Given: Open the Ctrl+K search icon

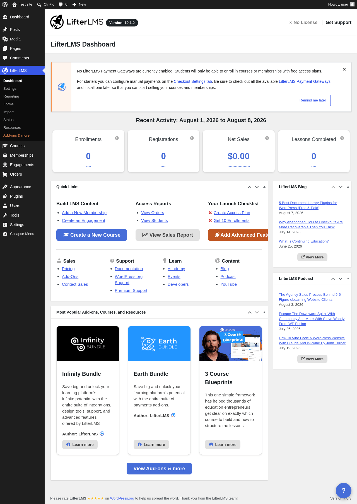Looking at the screenshot, I should pyautogui.click(x=39, y=4).
